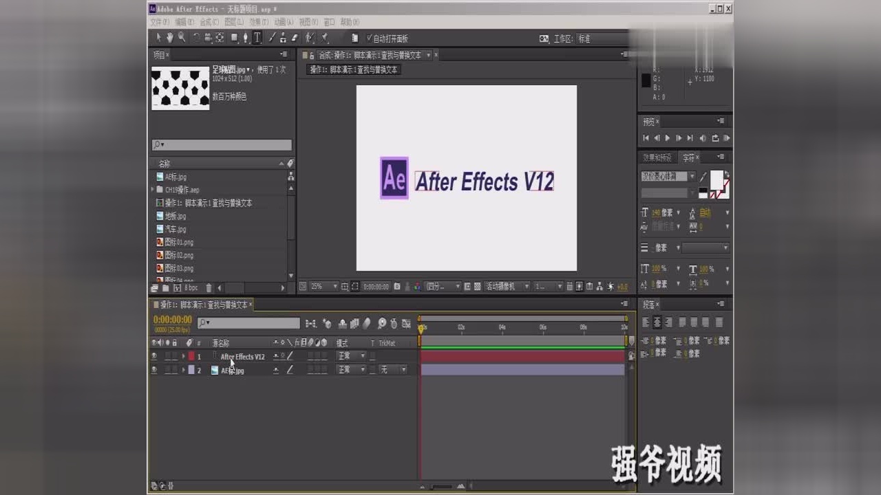Select AE标.jpg in project list
This screenshot has width=881, height=495.
pos(176,177)
